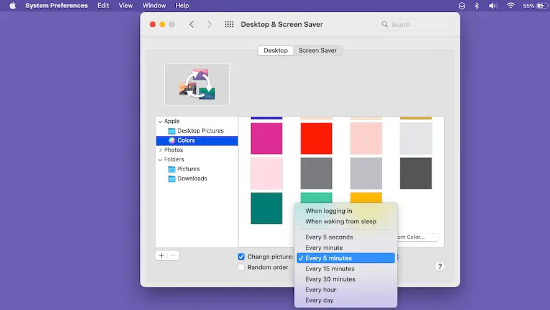Click the help question mark button

coord(439,267)
